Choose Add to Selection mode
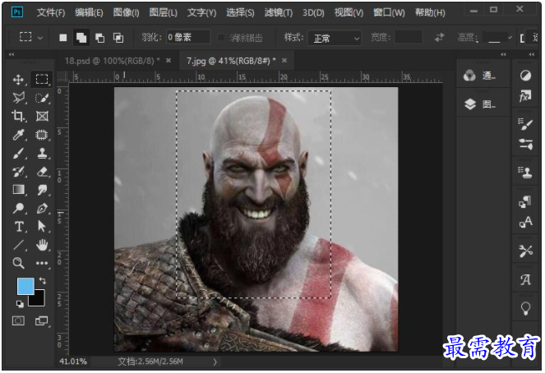 tap(81, 38)
